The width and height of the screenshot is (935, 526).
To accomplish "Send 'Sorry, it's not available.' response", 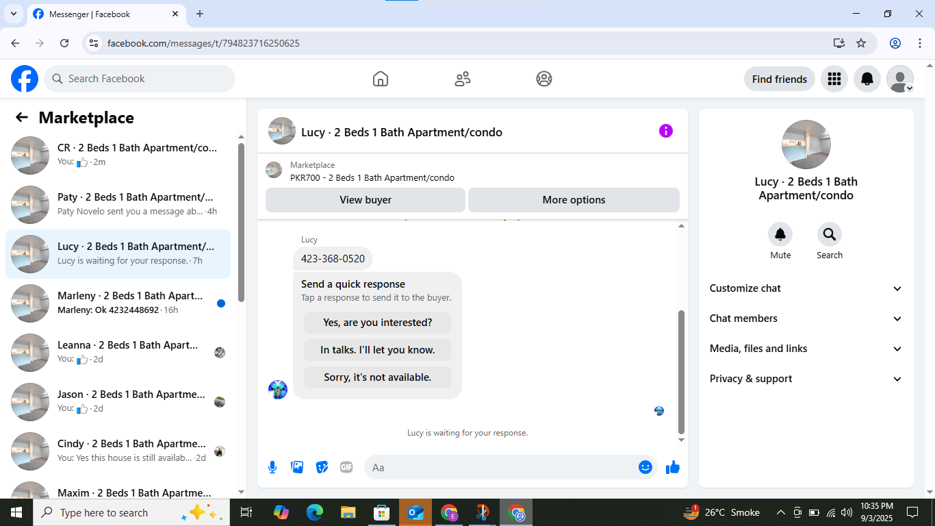I will pyautogui.click(x=378, y=377).
